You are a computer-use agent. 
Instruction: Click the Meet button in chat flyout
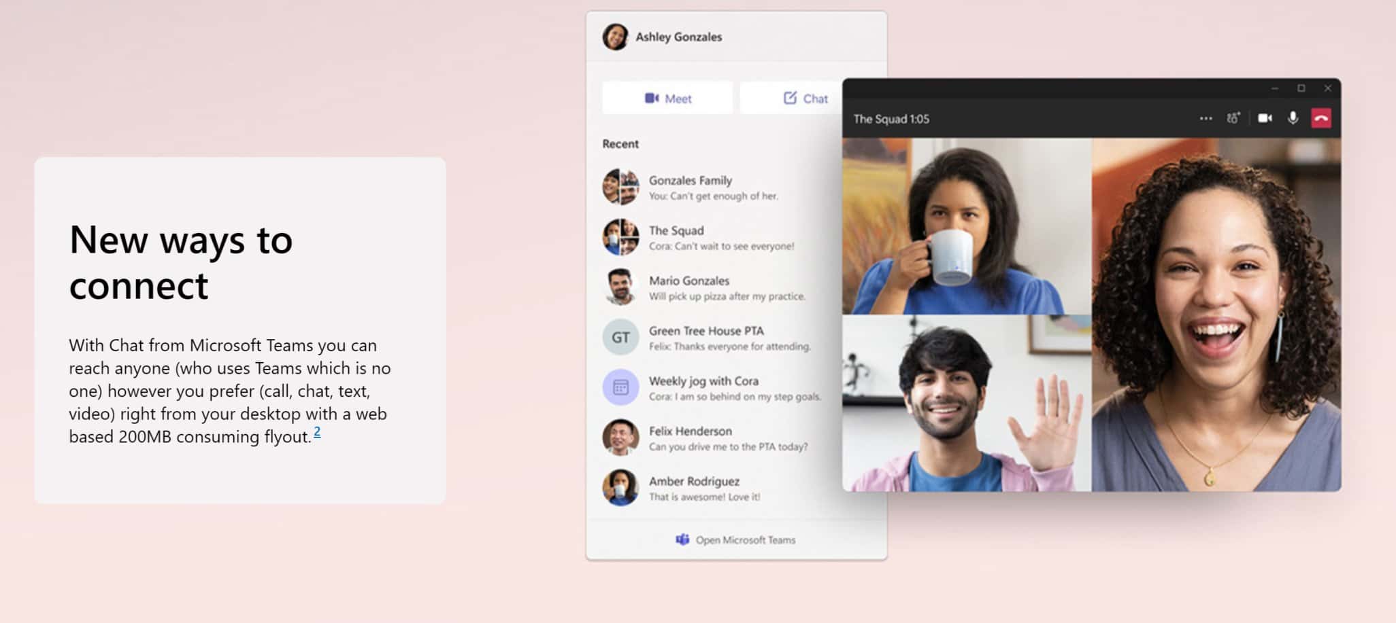coord(667,99)
